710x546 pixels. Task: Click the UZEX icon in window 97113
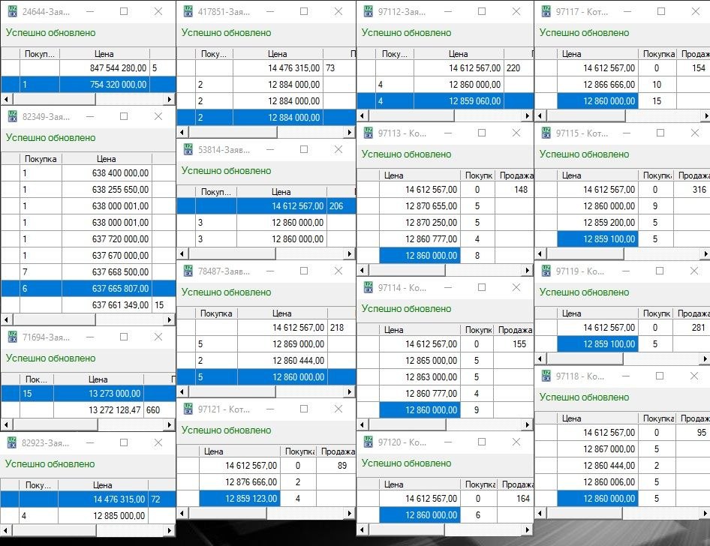coord(368,133)
